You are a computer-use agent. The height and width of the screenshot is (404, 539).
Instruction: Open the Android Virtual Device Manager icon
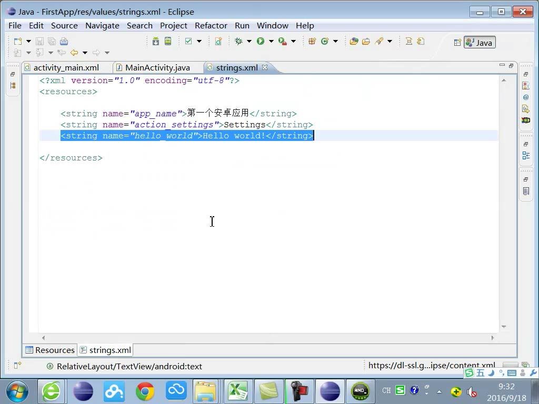(x=168, y=42)
